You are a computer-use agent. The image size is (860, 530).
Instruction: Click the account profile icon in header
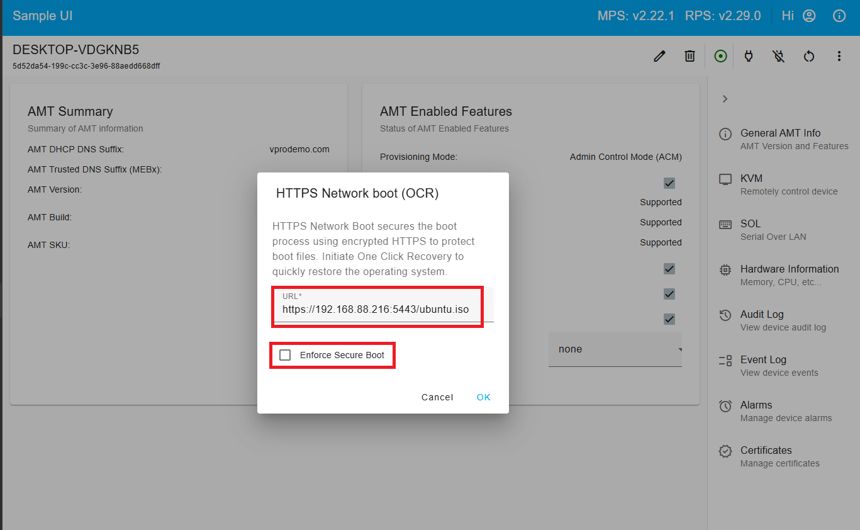809,15
